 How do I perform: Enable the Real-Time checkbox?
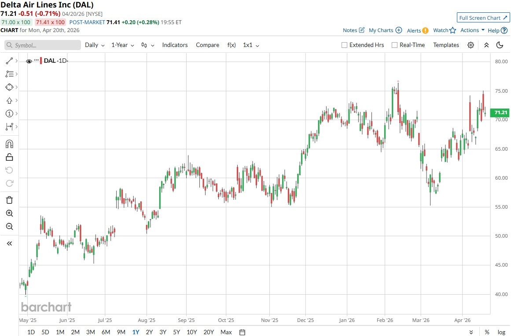coord(394,45)
